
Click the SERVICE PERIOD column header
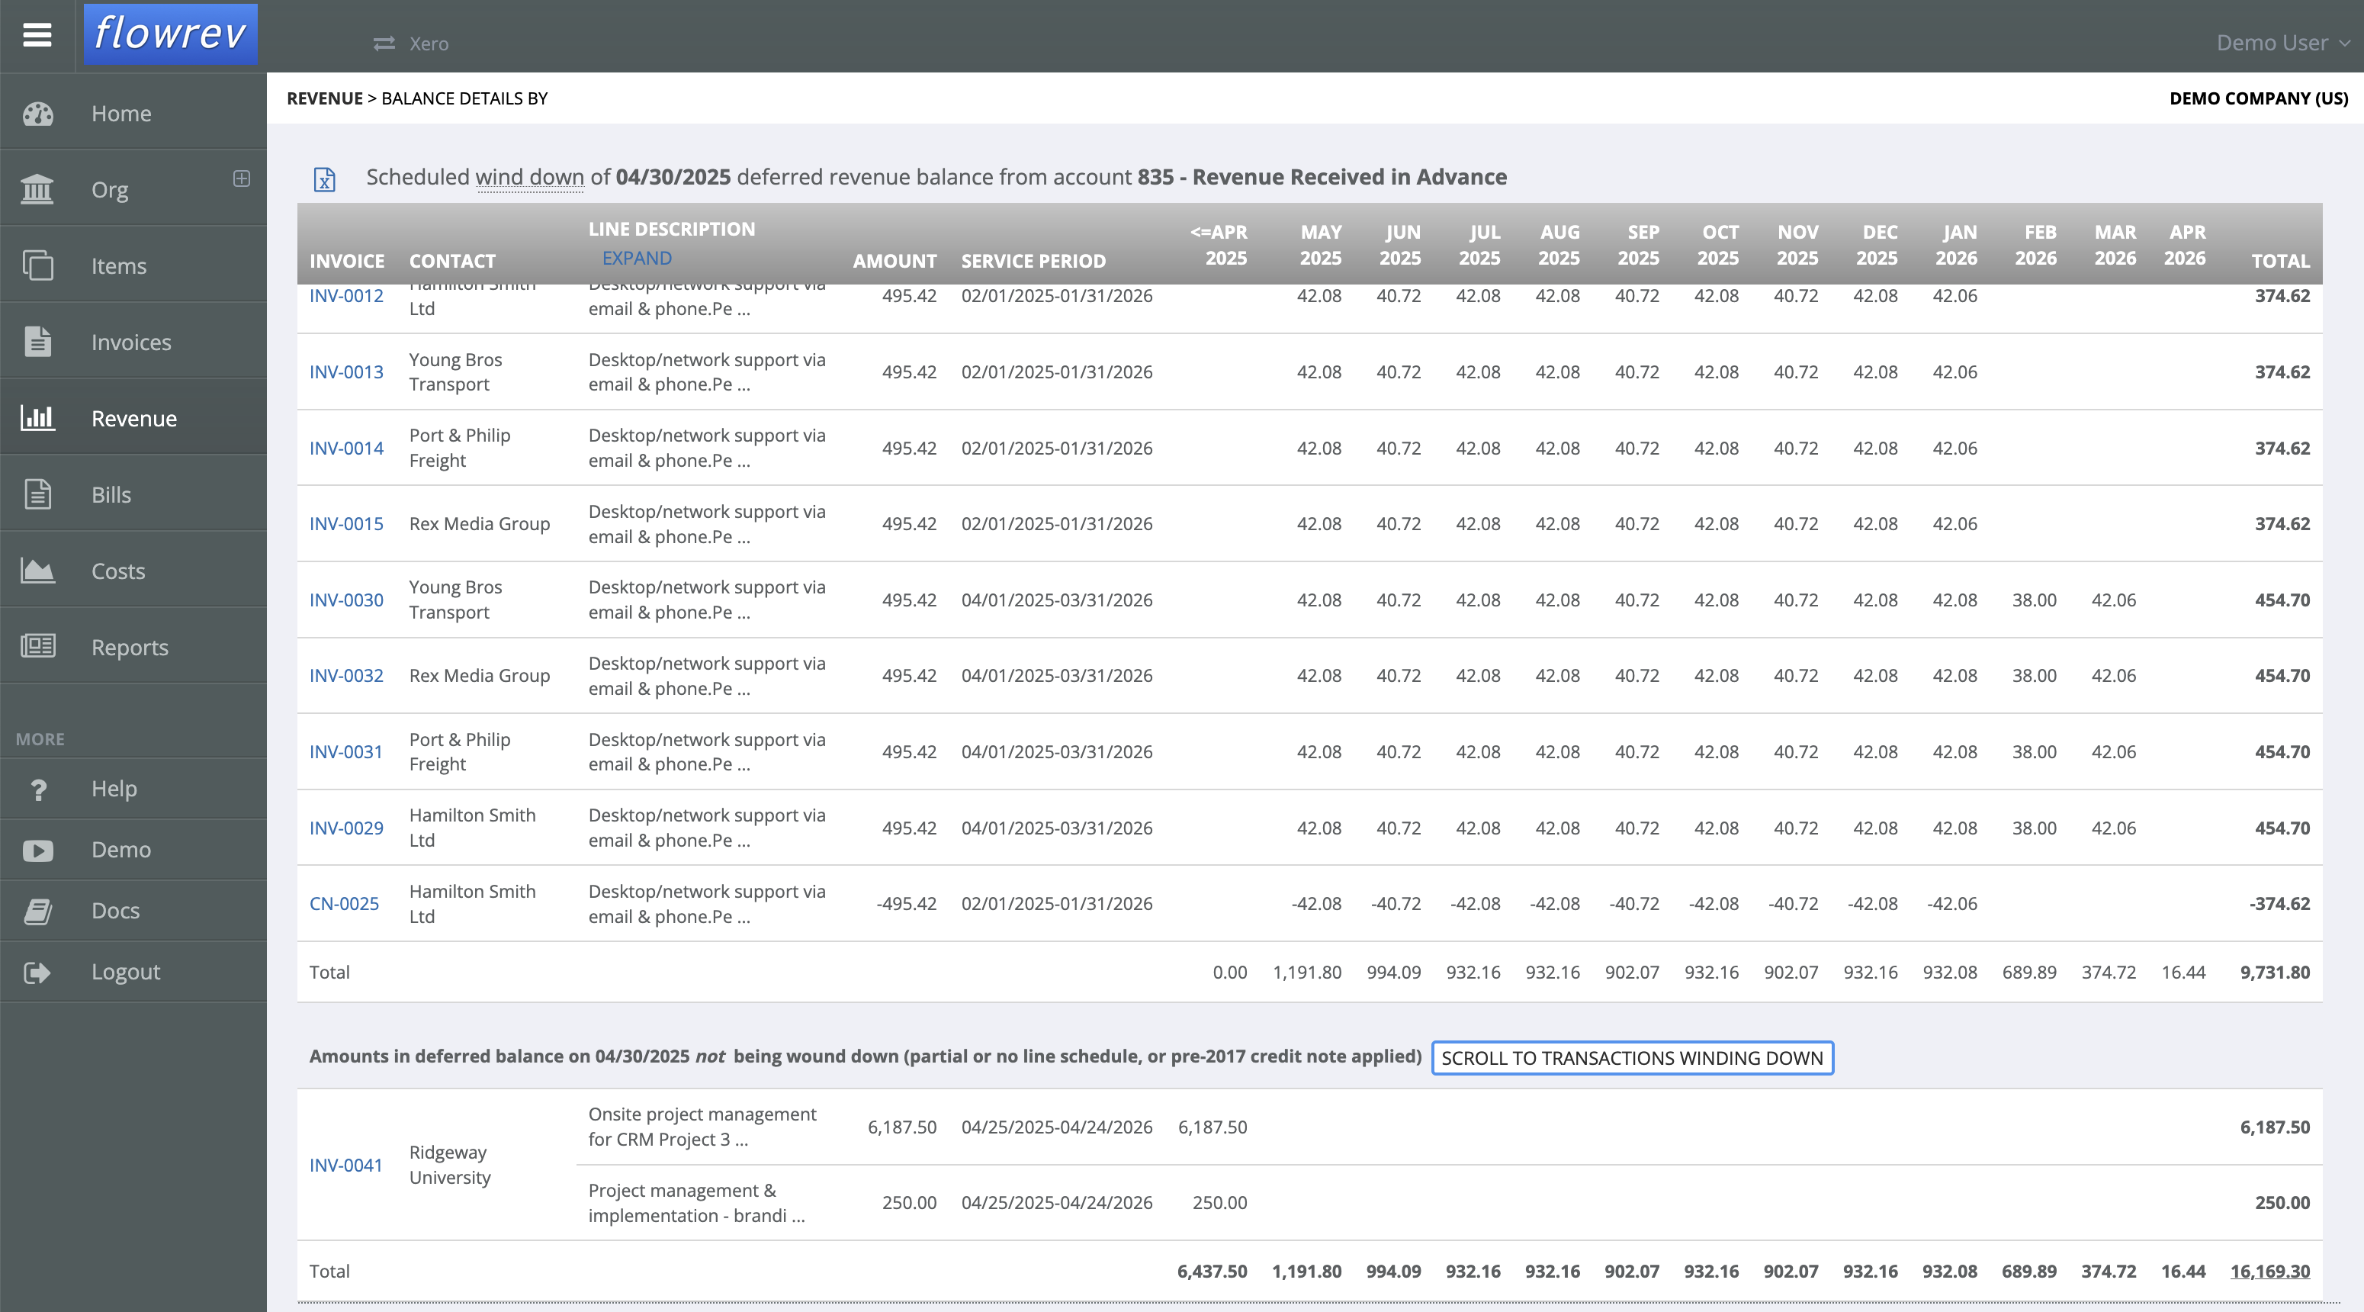click(x=1033, y=261)
